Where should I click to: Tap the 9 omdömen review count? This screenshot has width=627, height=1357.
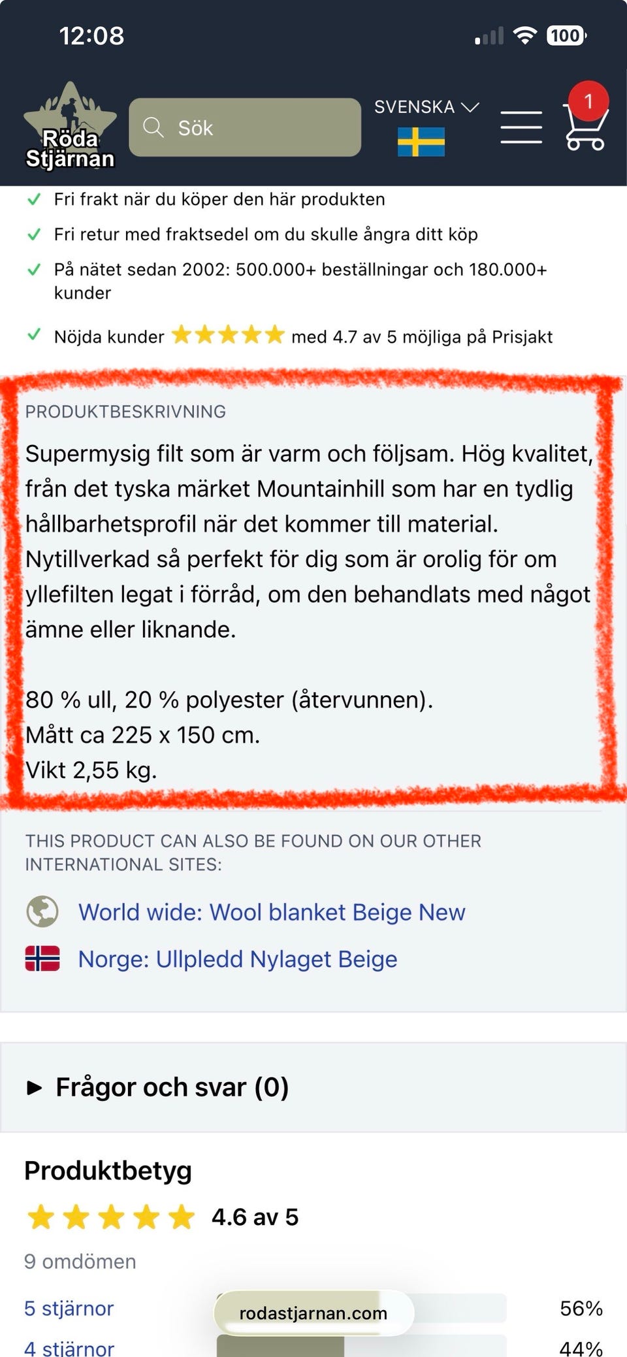point(80,1261)
